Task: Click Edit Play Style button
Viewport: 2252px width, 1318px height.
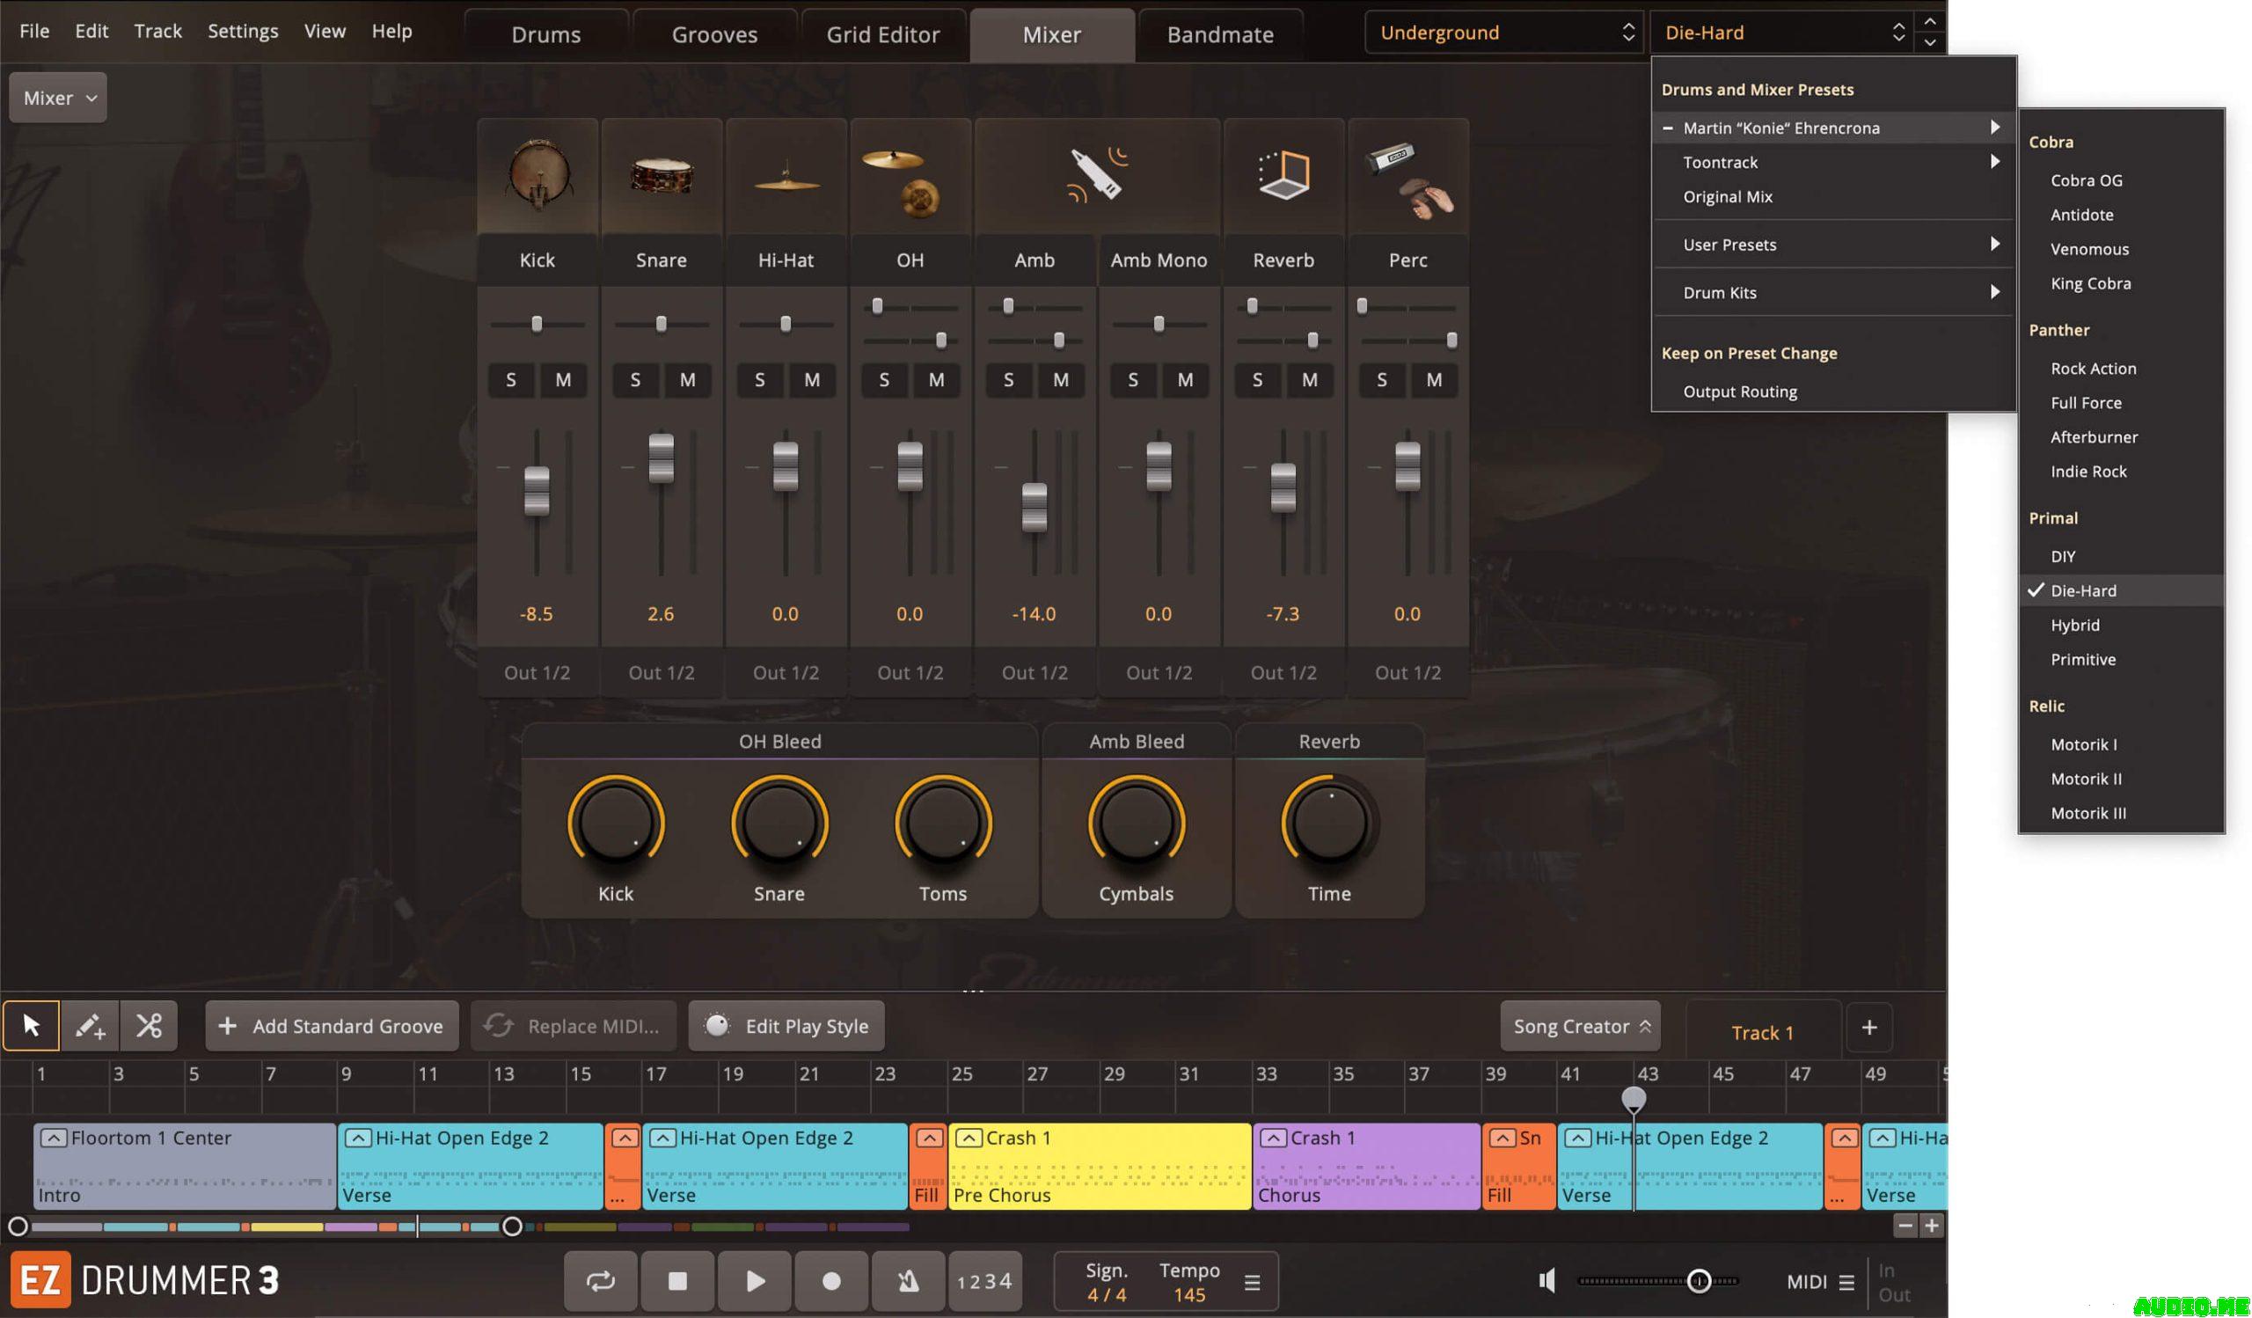Action: pos(786,1027)
